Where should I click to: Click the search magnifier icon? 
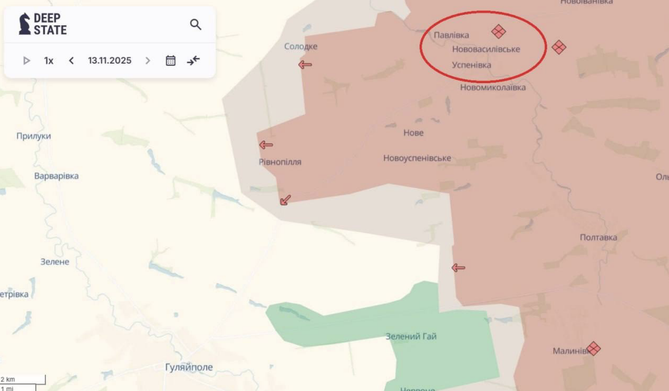click(x=196, y=25)
